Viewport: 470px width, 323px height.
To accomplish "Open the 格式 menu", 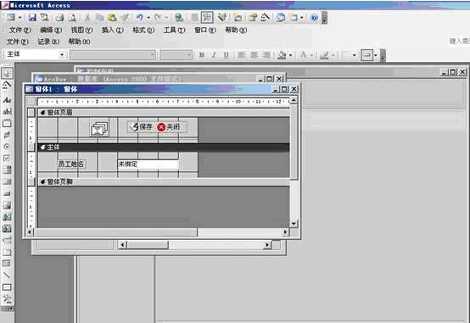I will point(143,30).
